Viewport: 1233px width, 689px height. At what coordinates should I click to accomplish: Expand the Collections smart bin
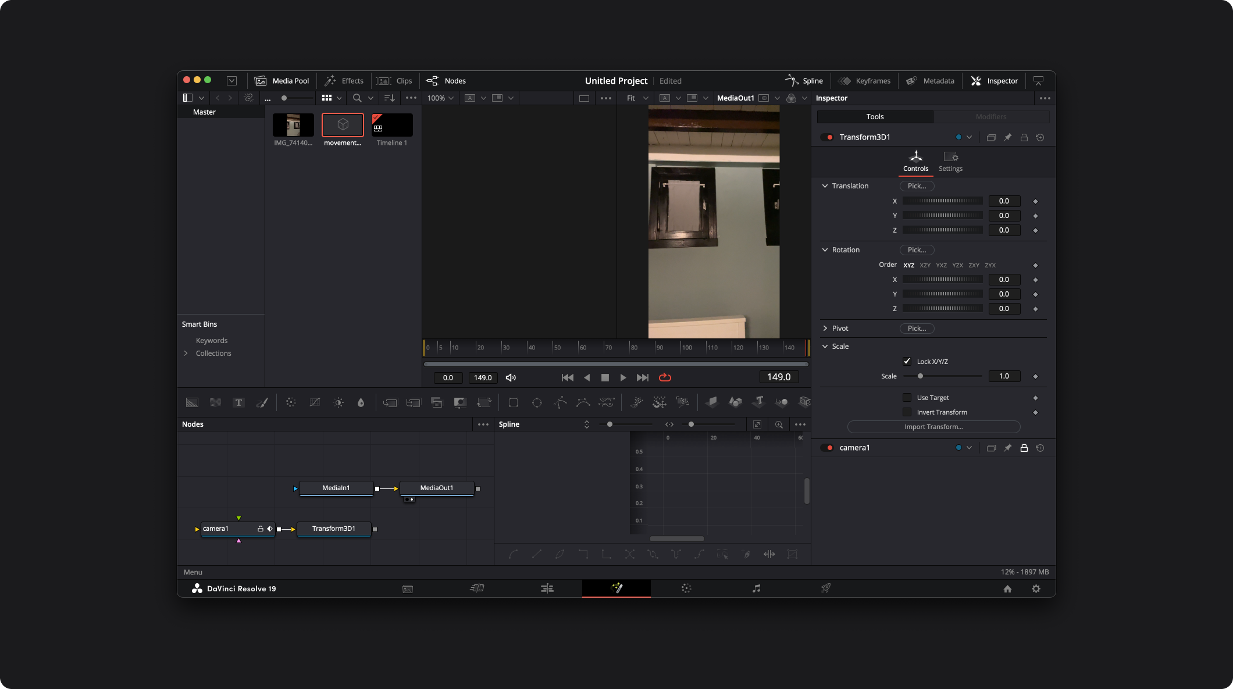pyautogui.click(x=186, y=354)
